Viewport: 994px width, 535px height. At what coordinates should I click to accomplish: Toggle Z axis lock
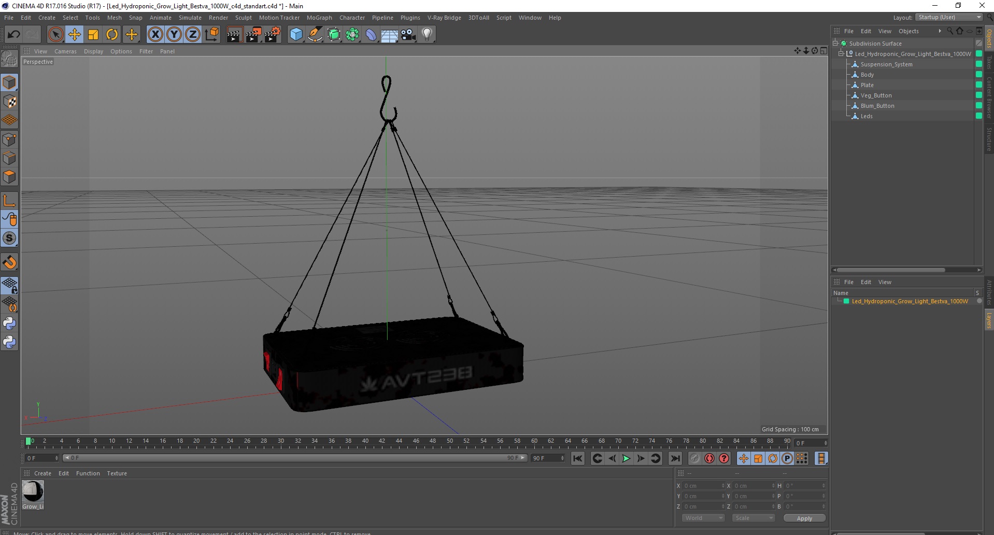193,35
